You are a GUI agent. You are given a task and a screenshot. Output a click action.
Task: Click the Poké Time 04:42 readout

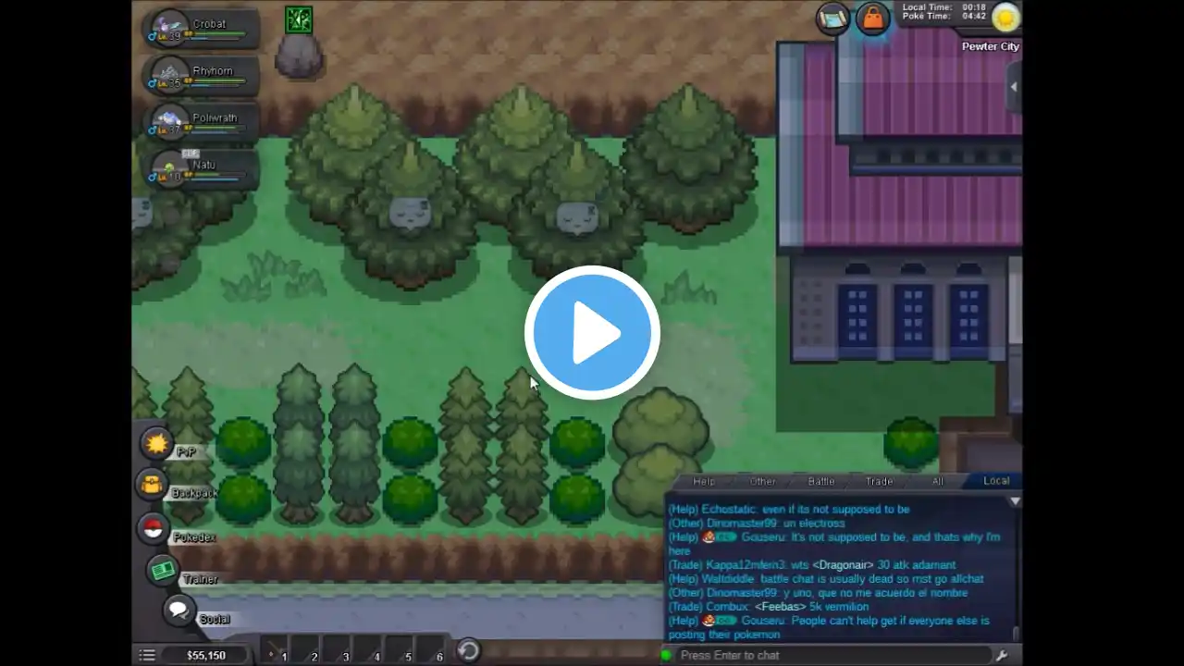point(944,17)
